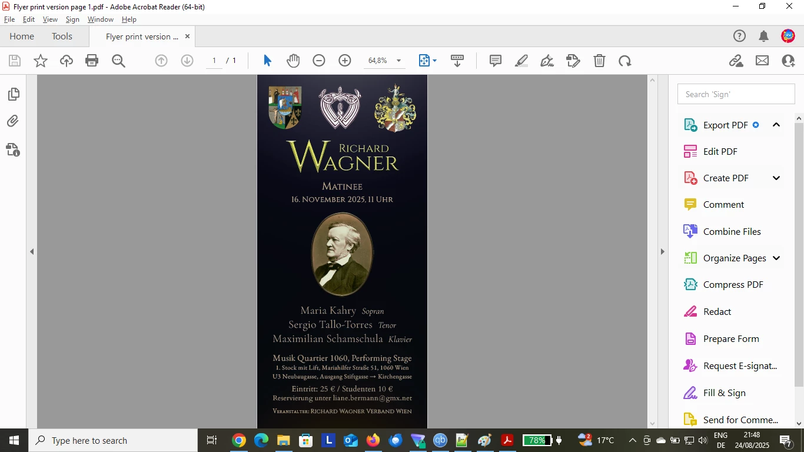This screenshot has height=452, width=804.
Task: Open Google Chrome from the taskbar
Action: coord(238,440)
